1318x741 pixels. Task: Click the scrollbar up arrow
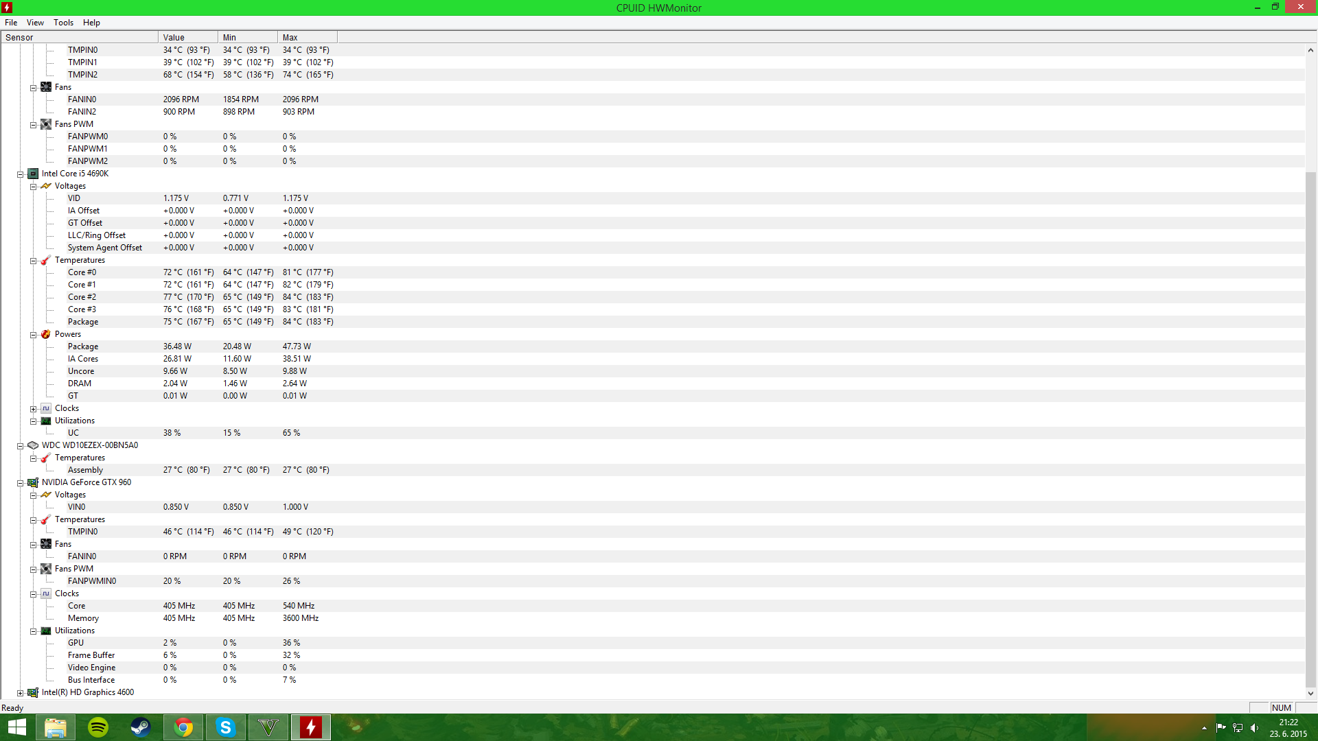(x=1310, y=50)
